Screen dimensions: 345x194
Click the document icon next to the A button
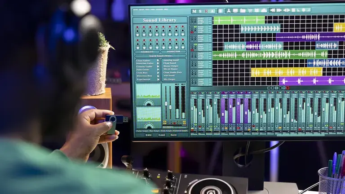pos(220,11)
